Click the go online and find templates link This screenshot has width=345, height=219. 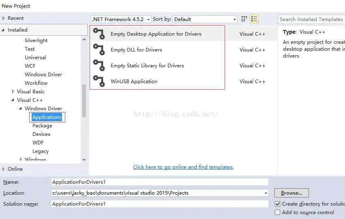point(183,167)
